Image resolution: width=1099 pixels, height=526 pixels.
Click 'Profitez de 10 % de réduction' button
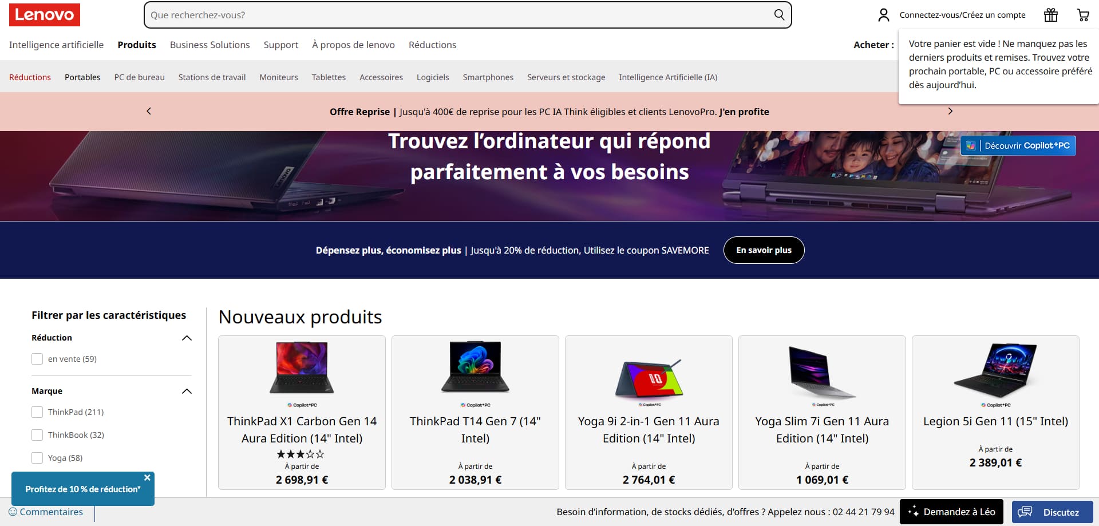pyautogui.click(x=83, y=489)
